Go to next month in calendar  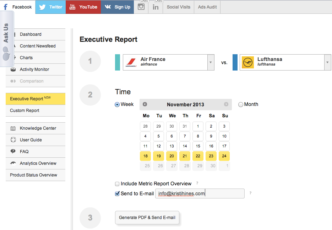click(226, 104)
